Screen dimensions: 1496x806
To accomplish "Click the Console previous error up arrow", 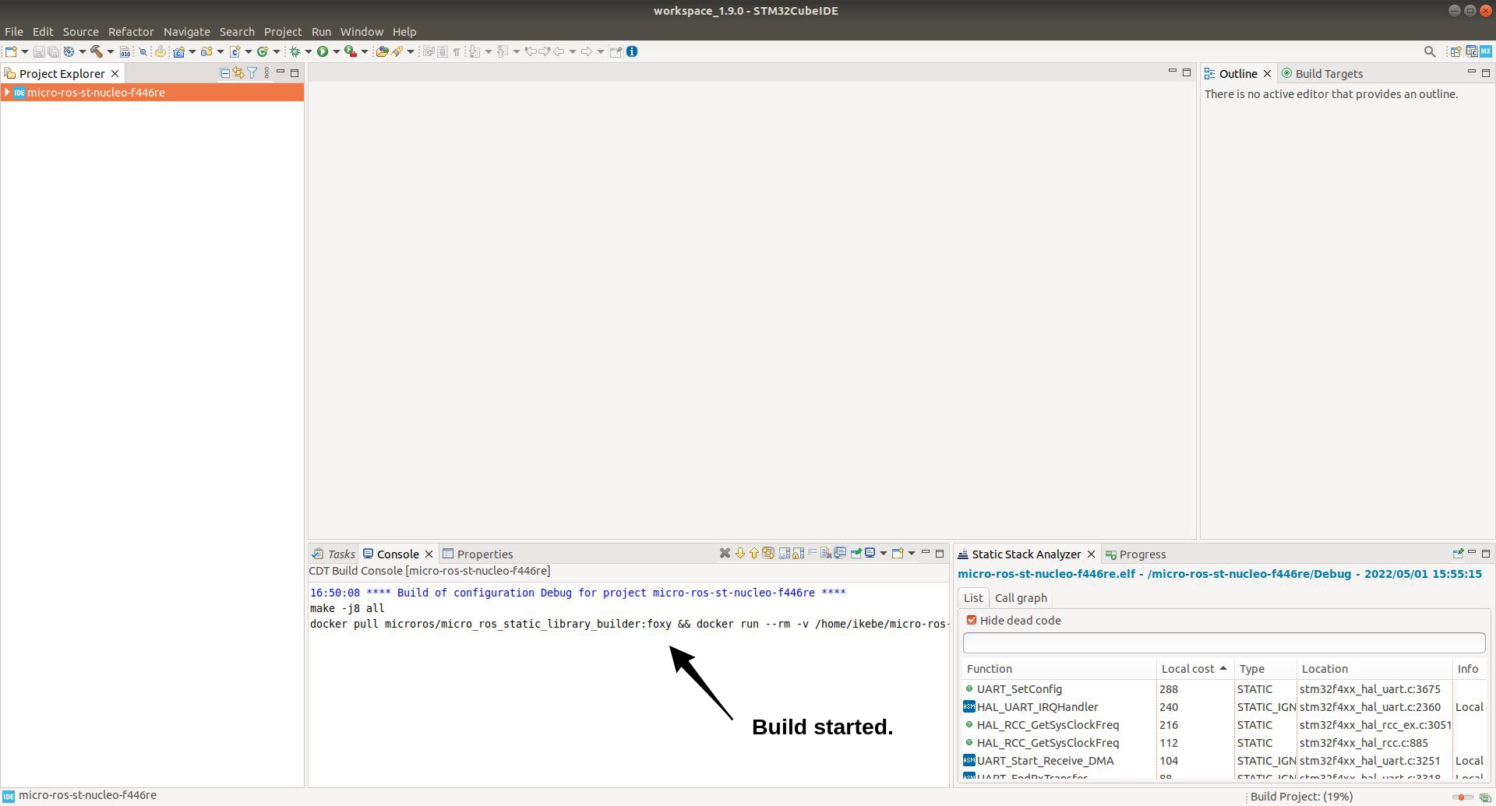I will click(753, 553).
